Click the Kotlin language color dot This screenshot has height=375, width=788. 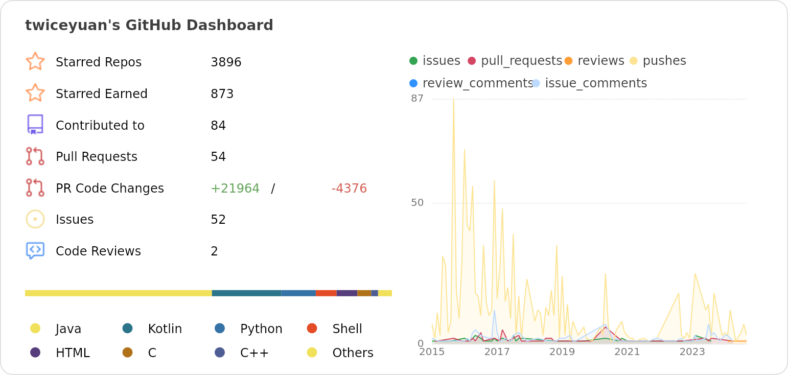[x=128, y=328]
